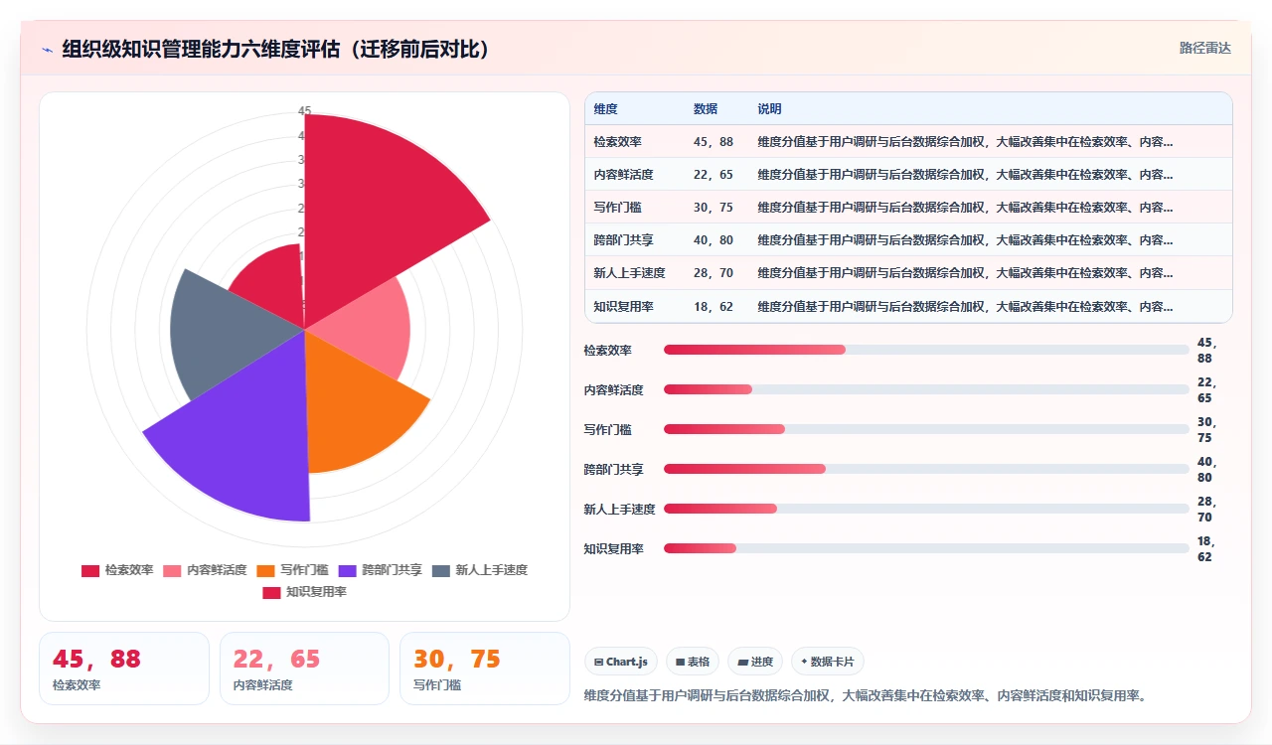
Task: Click the 说明 column header
Action: [769, 109]
